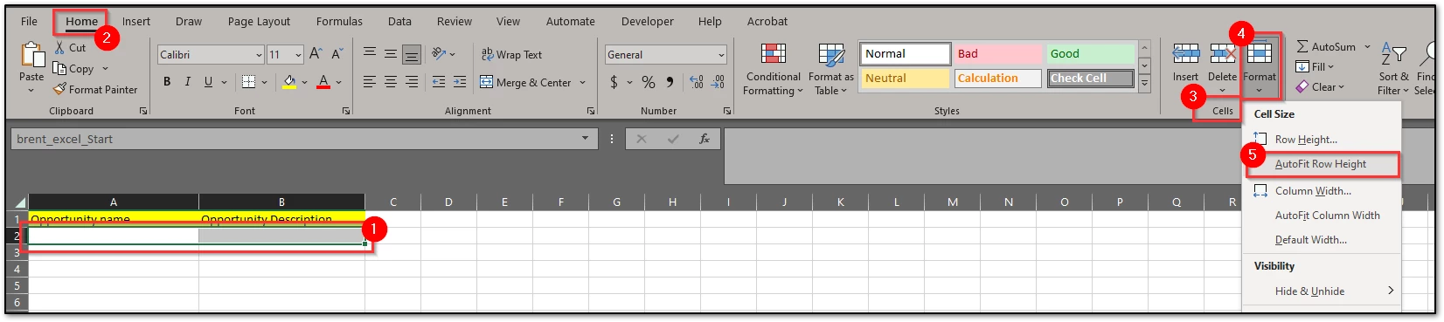Apply the Good cell style
1444x322 pixels.
[x=1090, y=54]
